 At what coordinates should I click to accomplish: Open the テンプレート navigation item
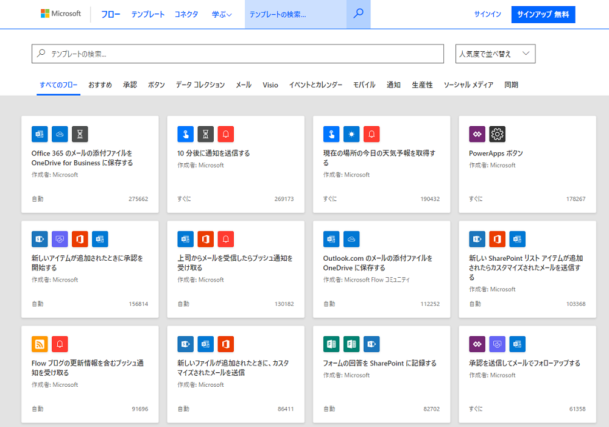click(148, 14)
